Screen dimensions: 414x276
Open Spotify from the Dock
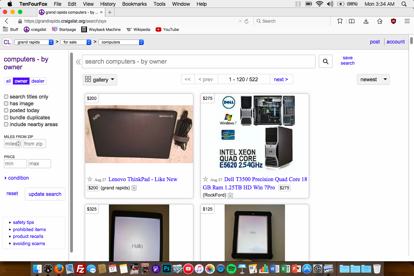(231, 269)
